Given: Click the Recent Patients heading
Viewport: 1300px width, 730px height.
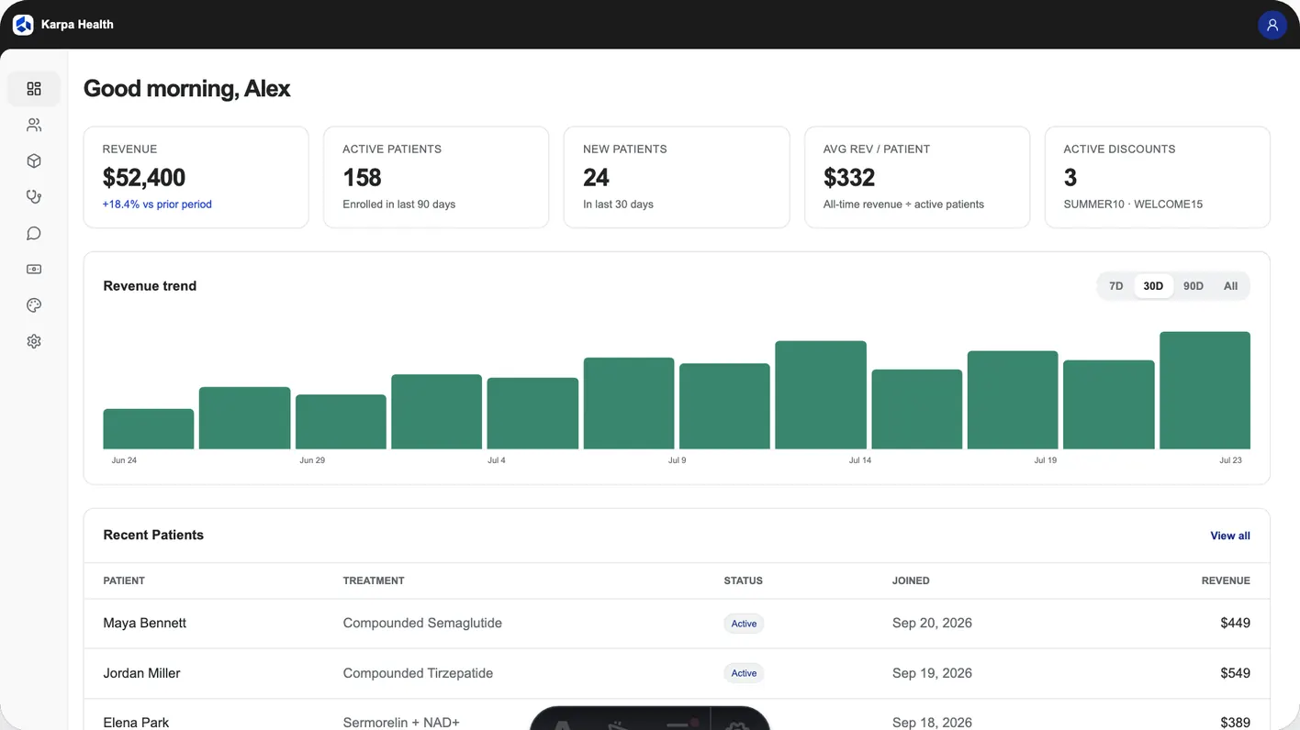Looking at the screenshot, I should point(153,535).
